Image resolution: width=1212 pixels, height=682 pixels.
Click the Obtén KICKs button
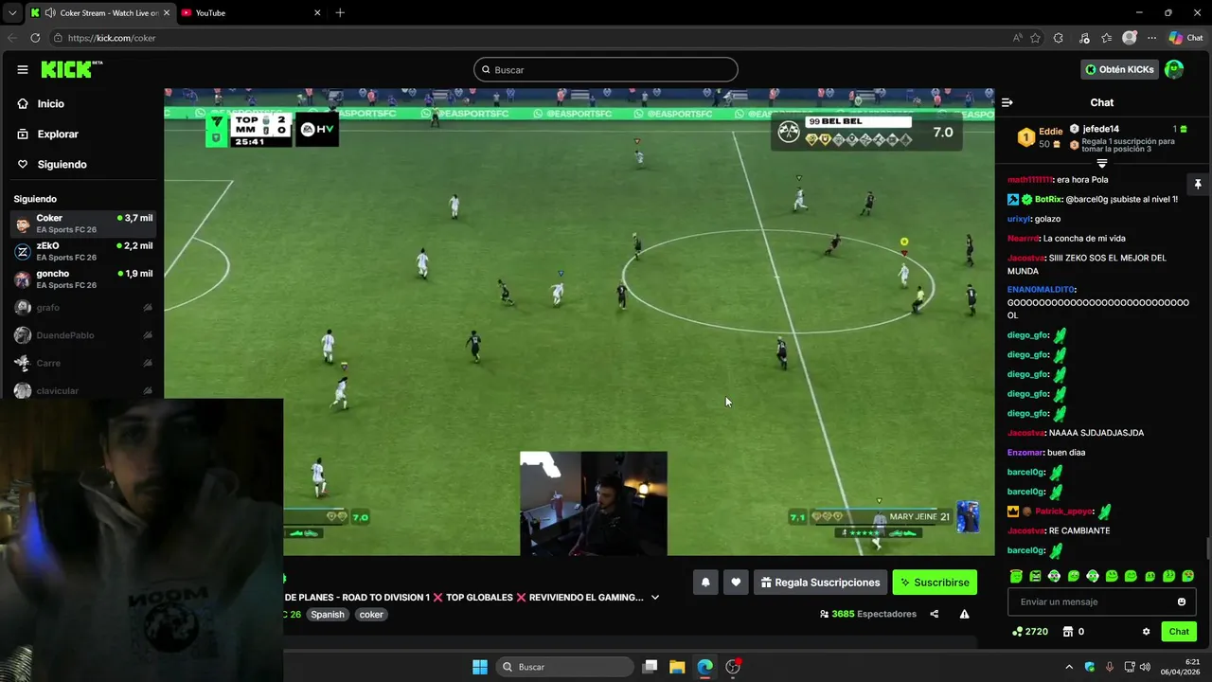coord(1120,70)
